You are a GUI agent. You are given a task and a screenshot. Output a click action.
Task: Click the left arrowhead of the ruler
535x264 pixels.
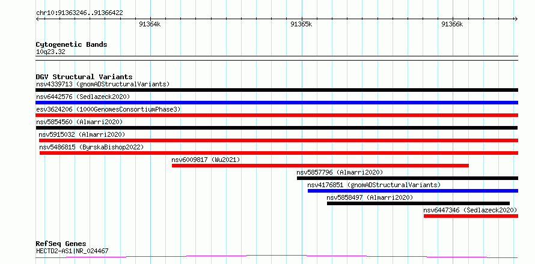(x=37, y=19)
